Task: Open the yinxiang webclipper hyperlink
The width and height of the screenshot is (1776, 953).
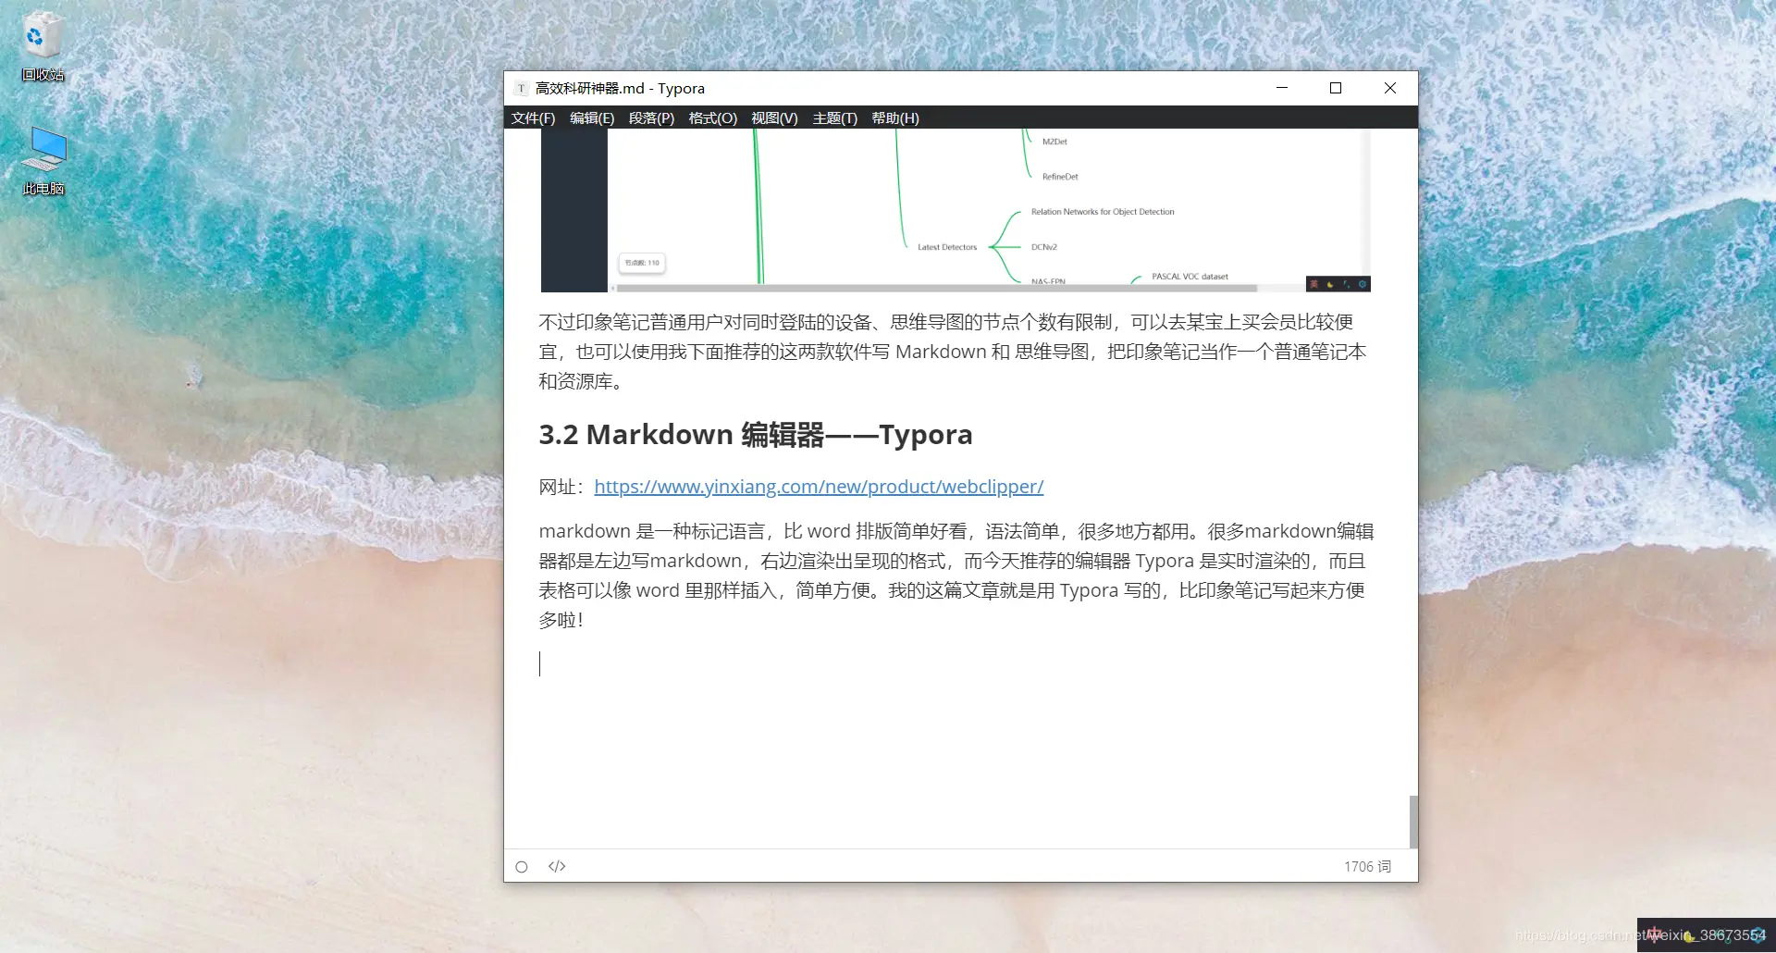Action: click(818, 486)
